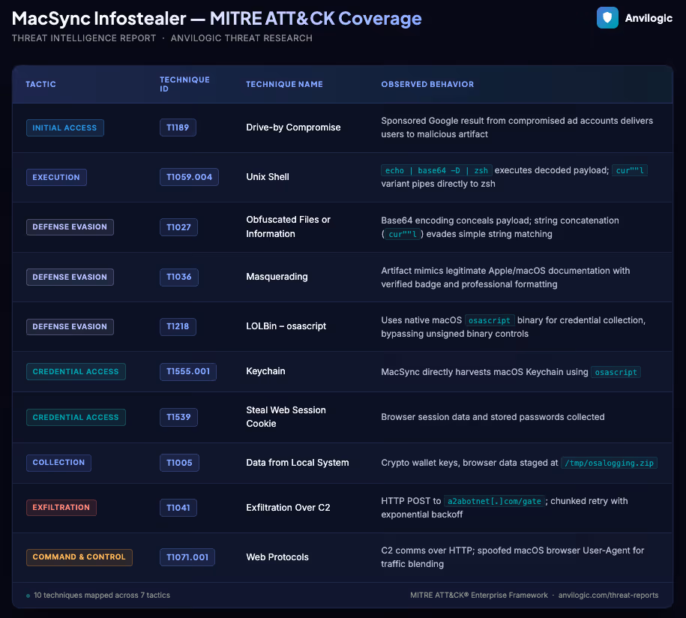Select the CREDENTIAL ACCESS badge in T1539 row
The image size is (686, 618).
(76, 417)
